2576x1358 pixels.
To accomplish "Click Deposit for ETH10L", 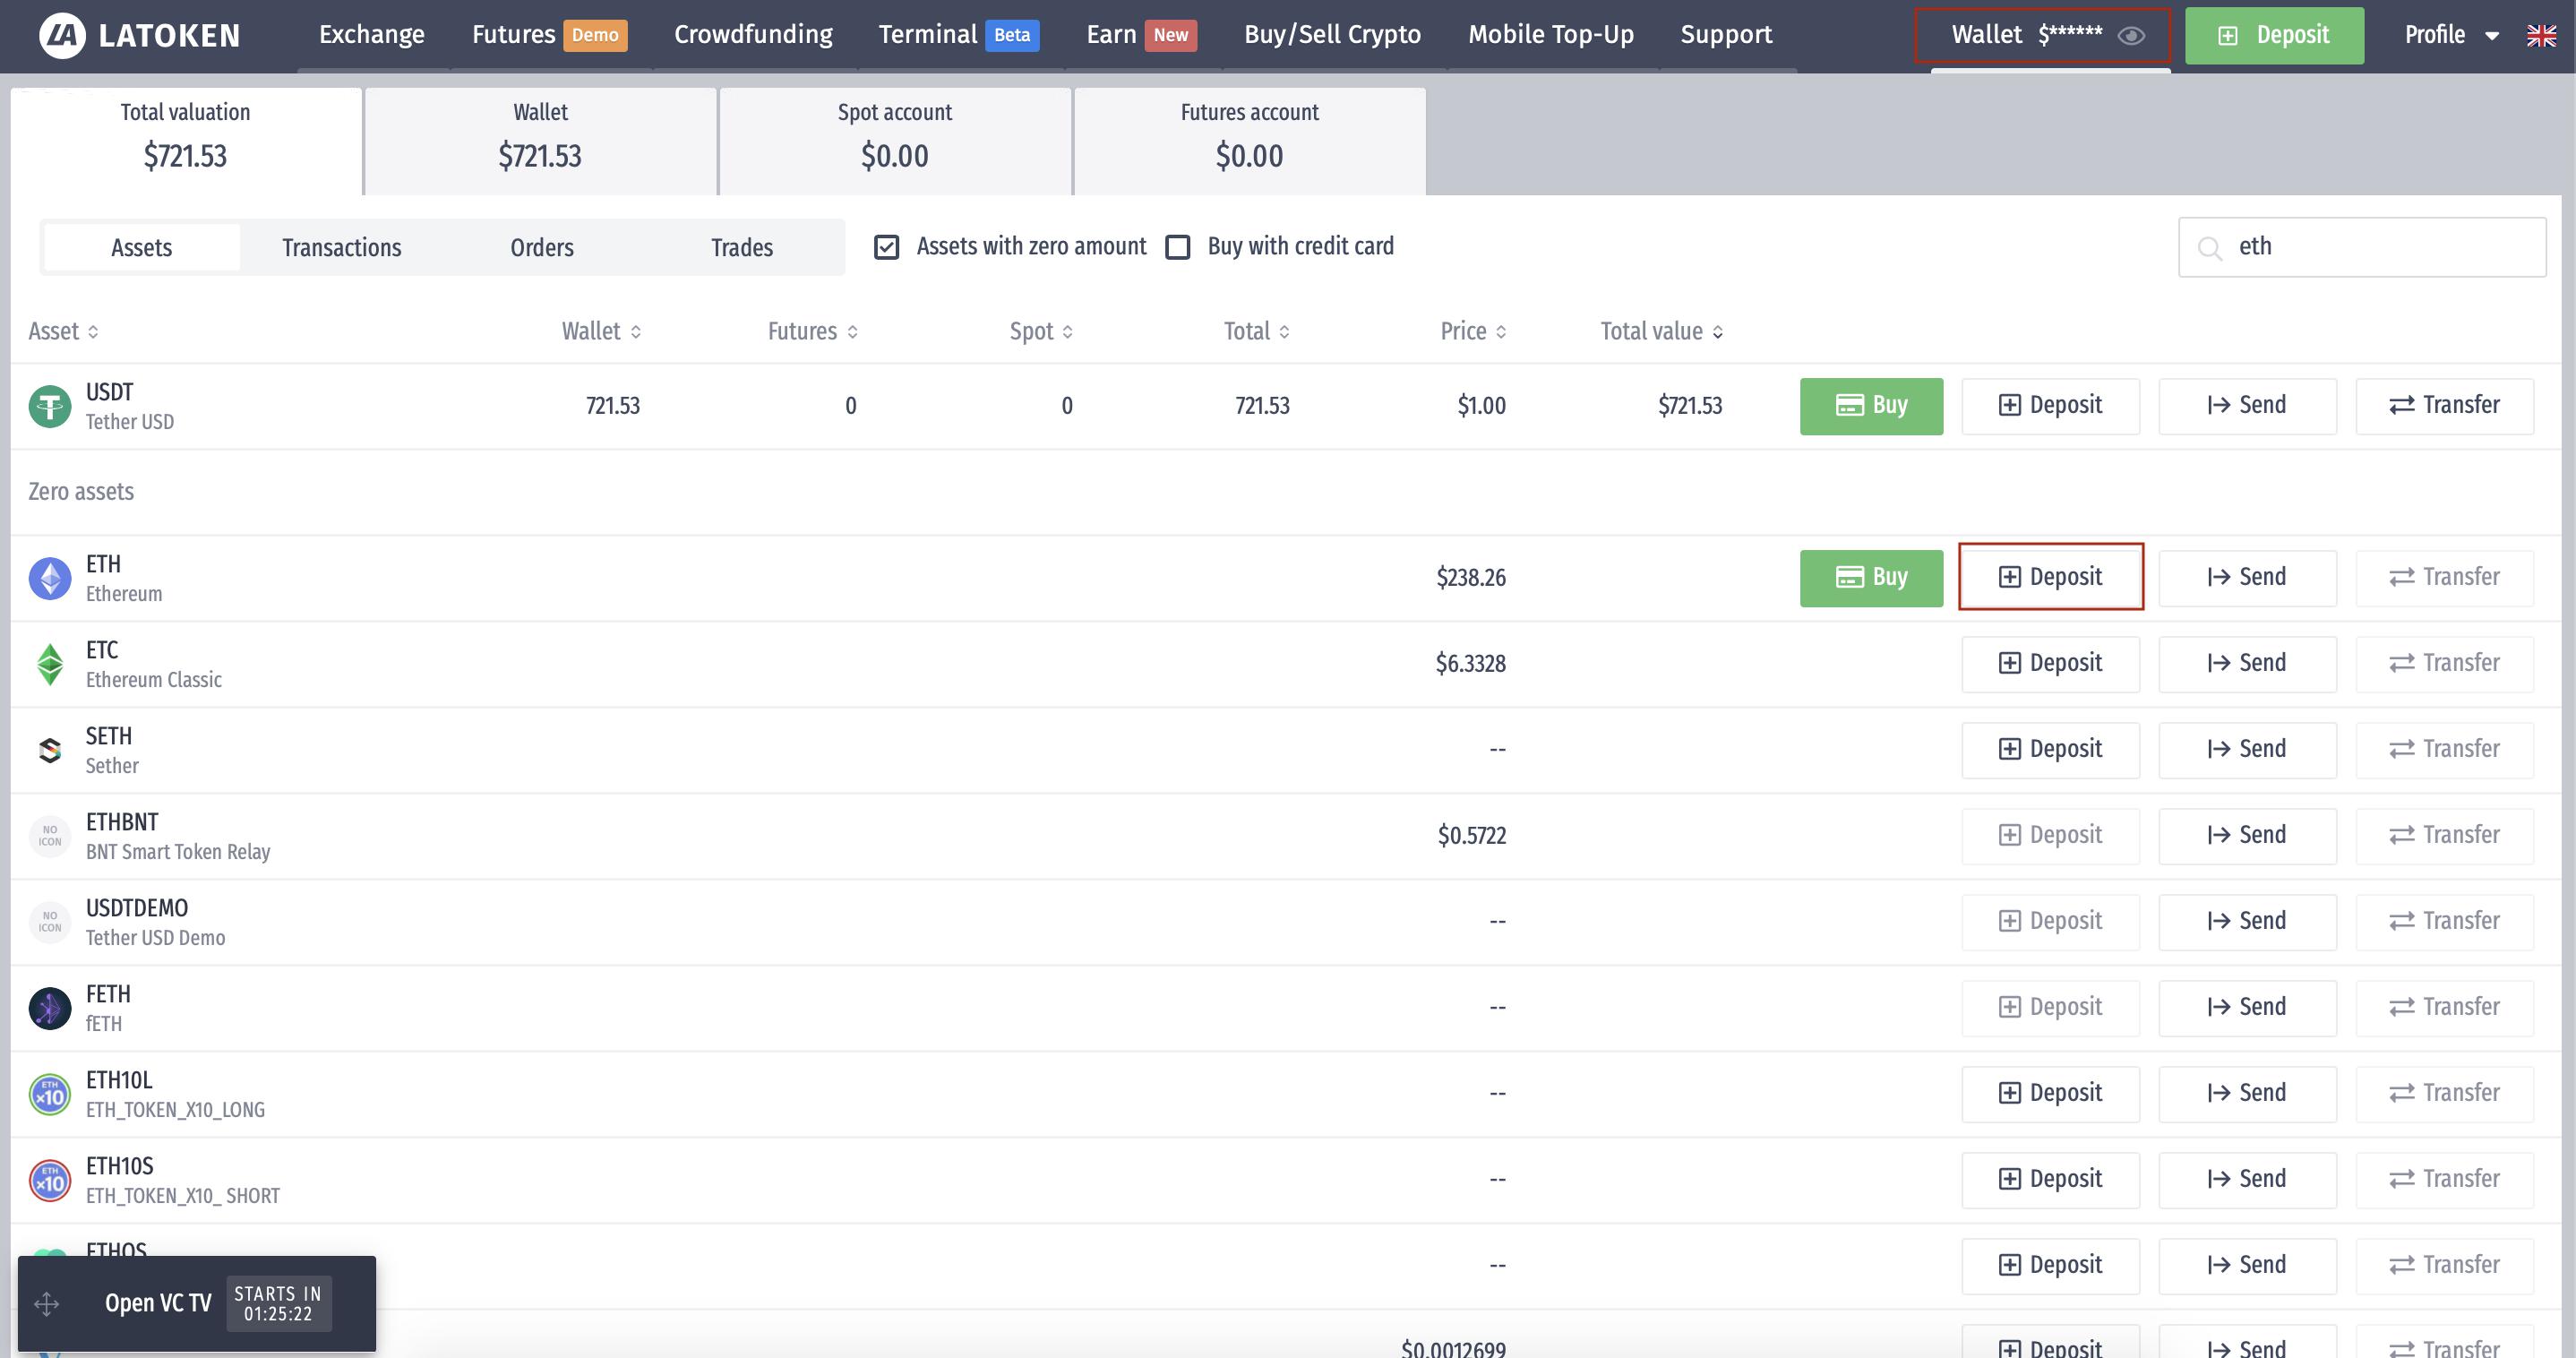I will coord(2050,1094).
